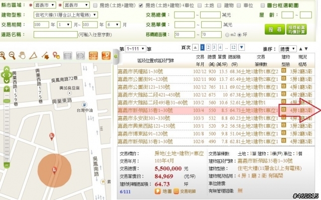This screenshot has height=200, width=321.
Task: Select the zoom in magnifier tool
Action: click(3, 56)
